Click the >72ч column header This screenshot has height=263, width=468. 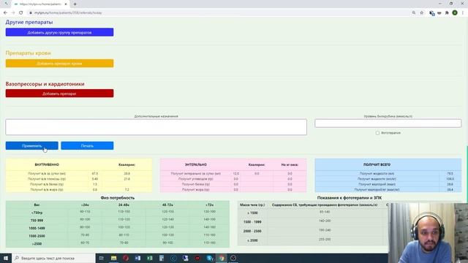pos(210,205)
